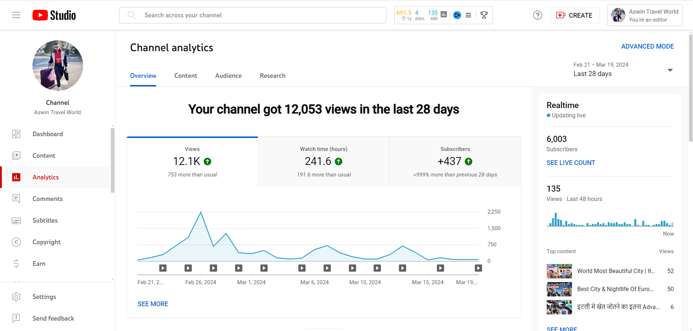Open the help question mark icon
The width and height of the screenshot is (693, 331).
point(537,15)
